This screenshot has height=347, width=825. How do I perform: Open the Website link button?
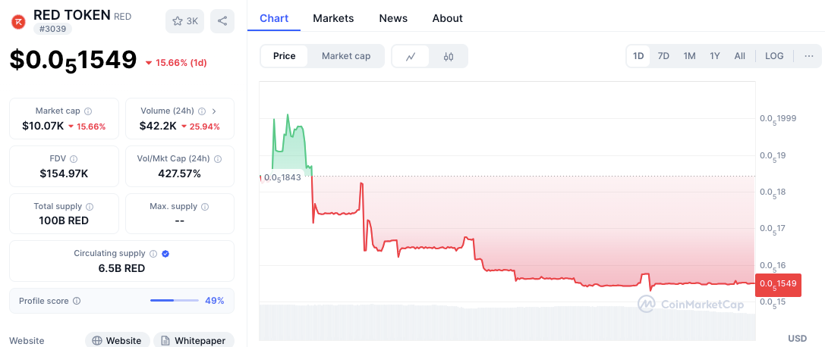118,340
